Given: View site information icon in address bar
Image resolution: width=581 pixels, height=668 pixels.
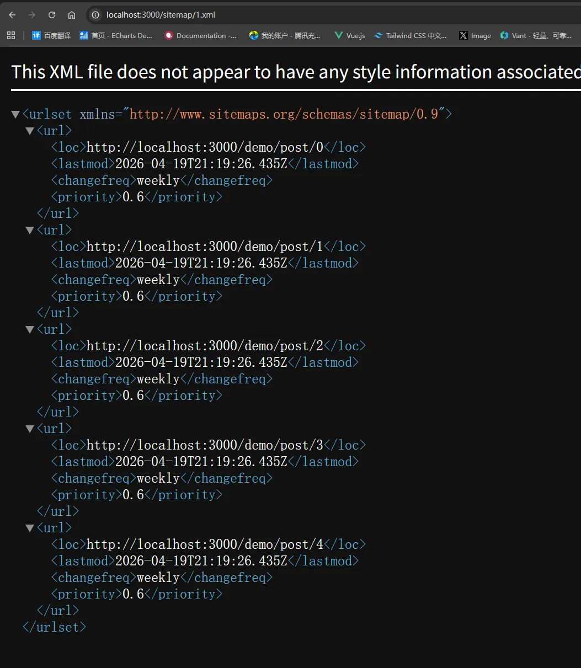Looking at the screenshot, I should [x=95, y=15].
